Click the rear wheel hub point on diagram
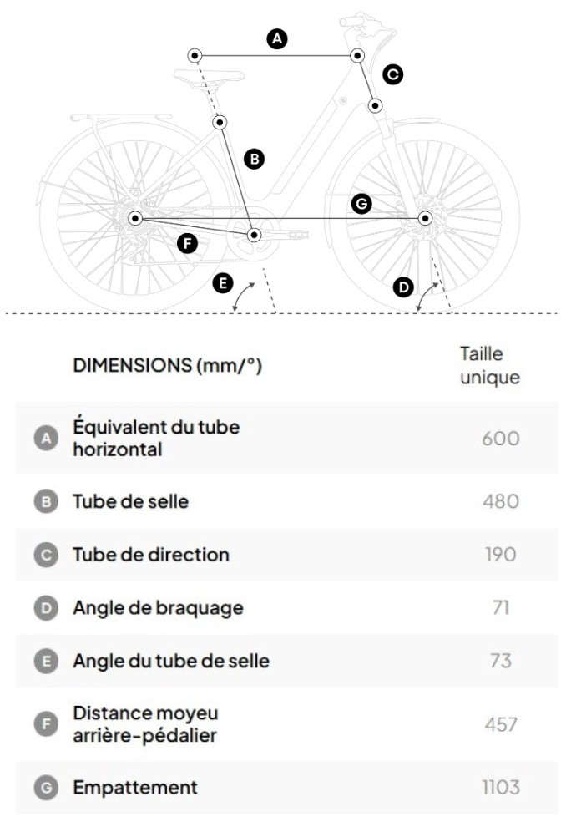The height and width of the screenshot is (822, 566). point(134,218)
